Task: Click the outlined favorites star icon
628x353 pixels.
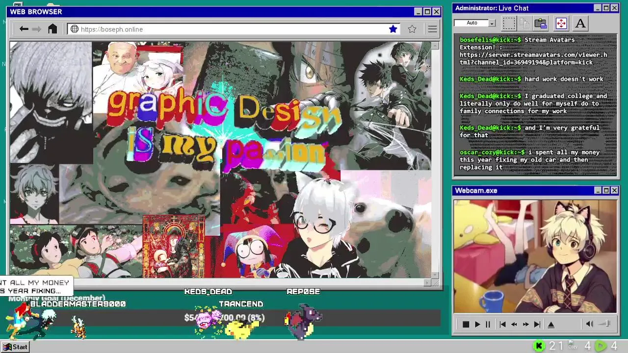Action: (x=412, y=29)
